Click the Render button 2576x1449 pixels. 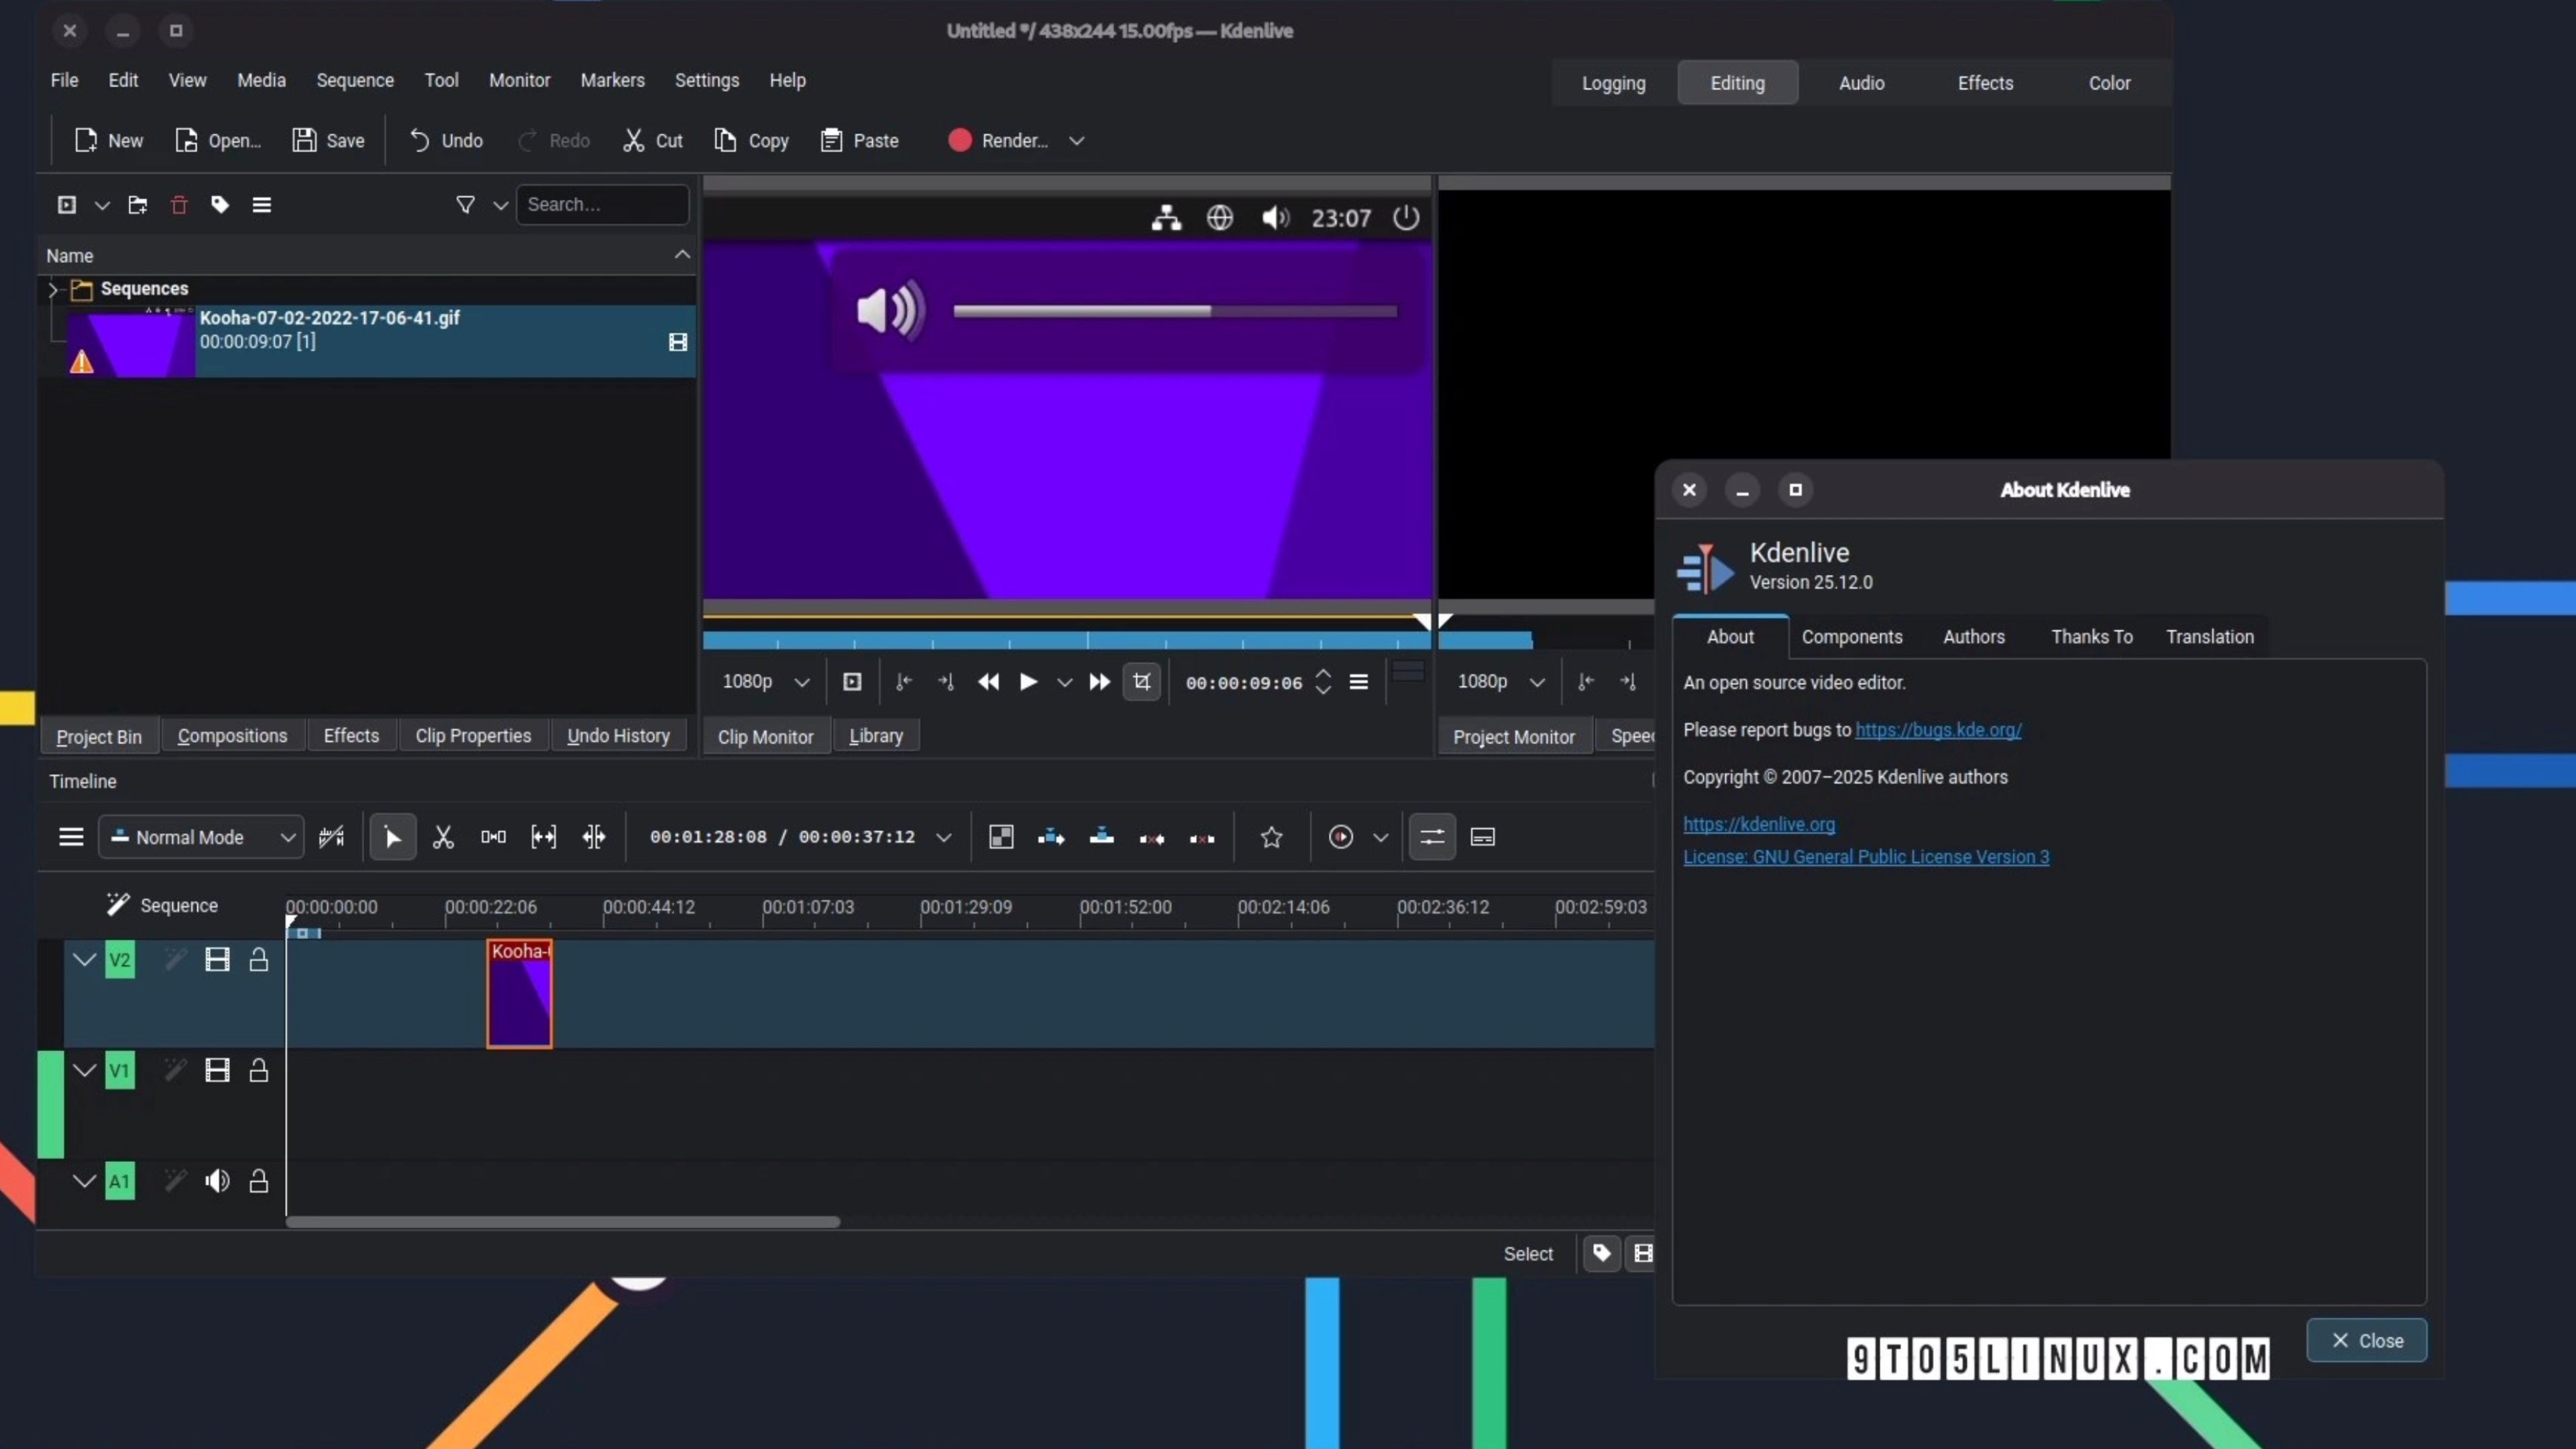click(x=999, y=141)
